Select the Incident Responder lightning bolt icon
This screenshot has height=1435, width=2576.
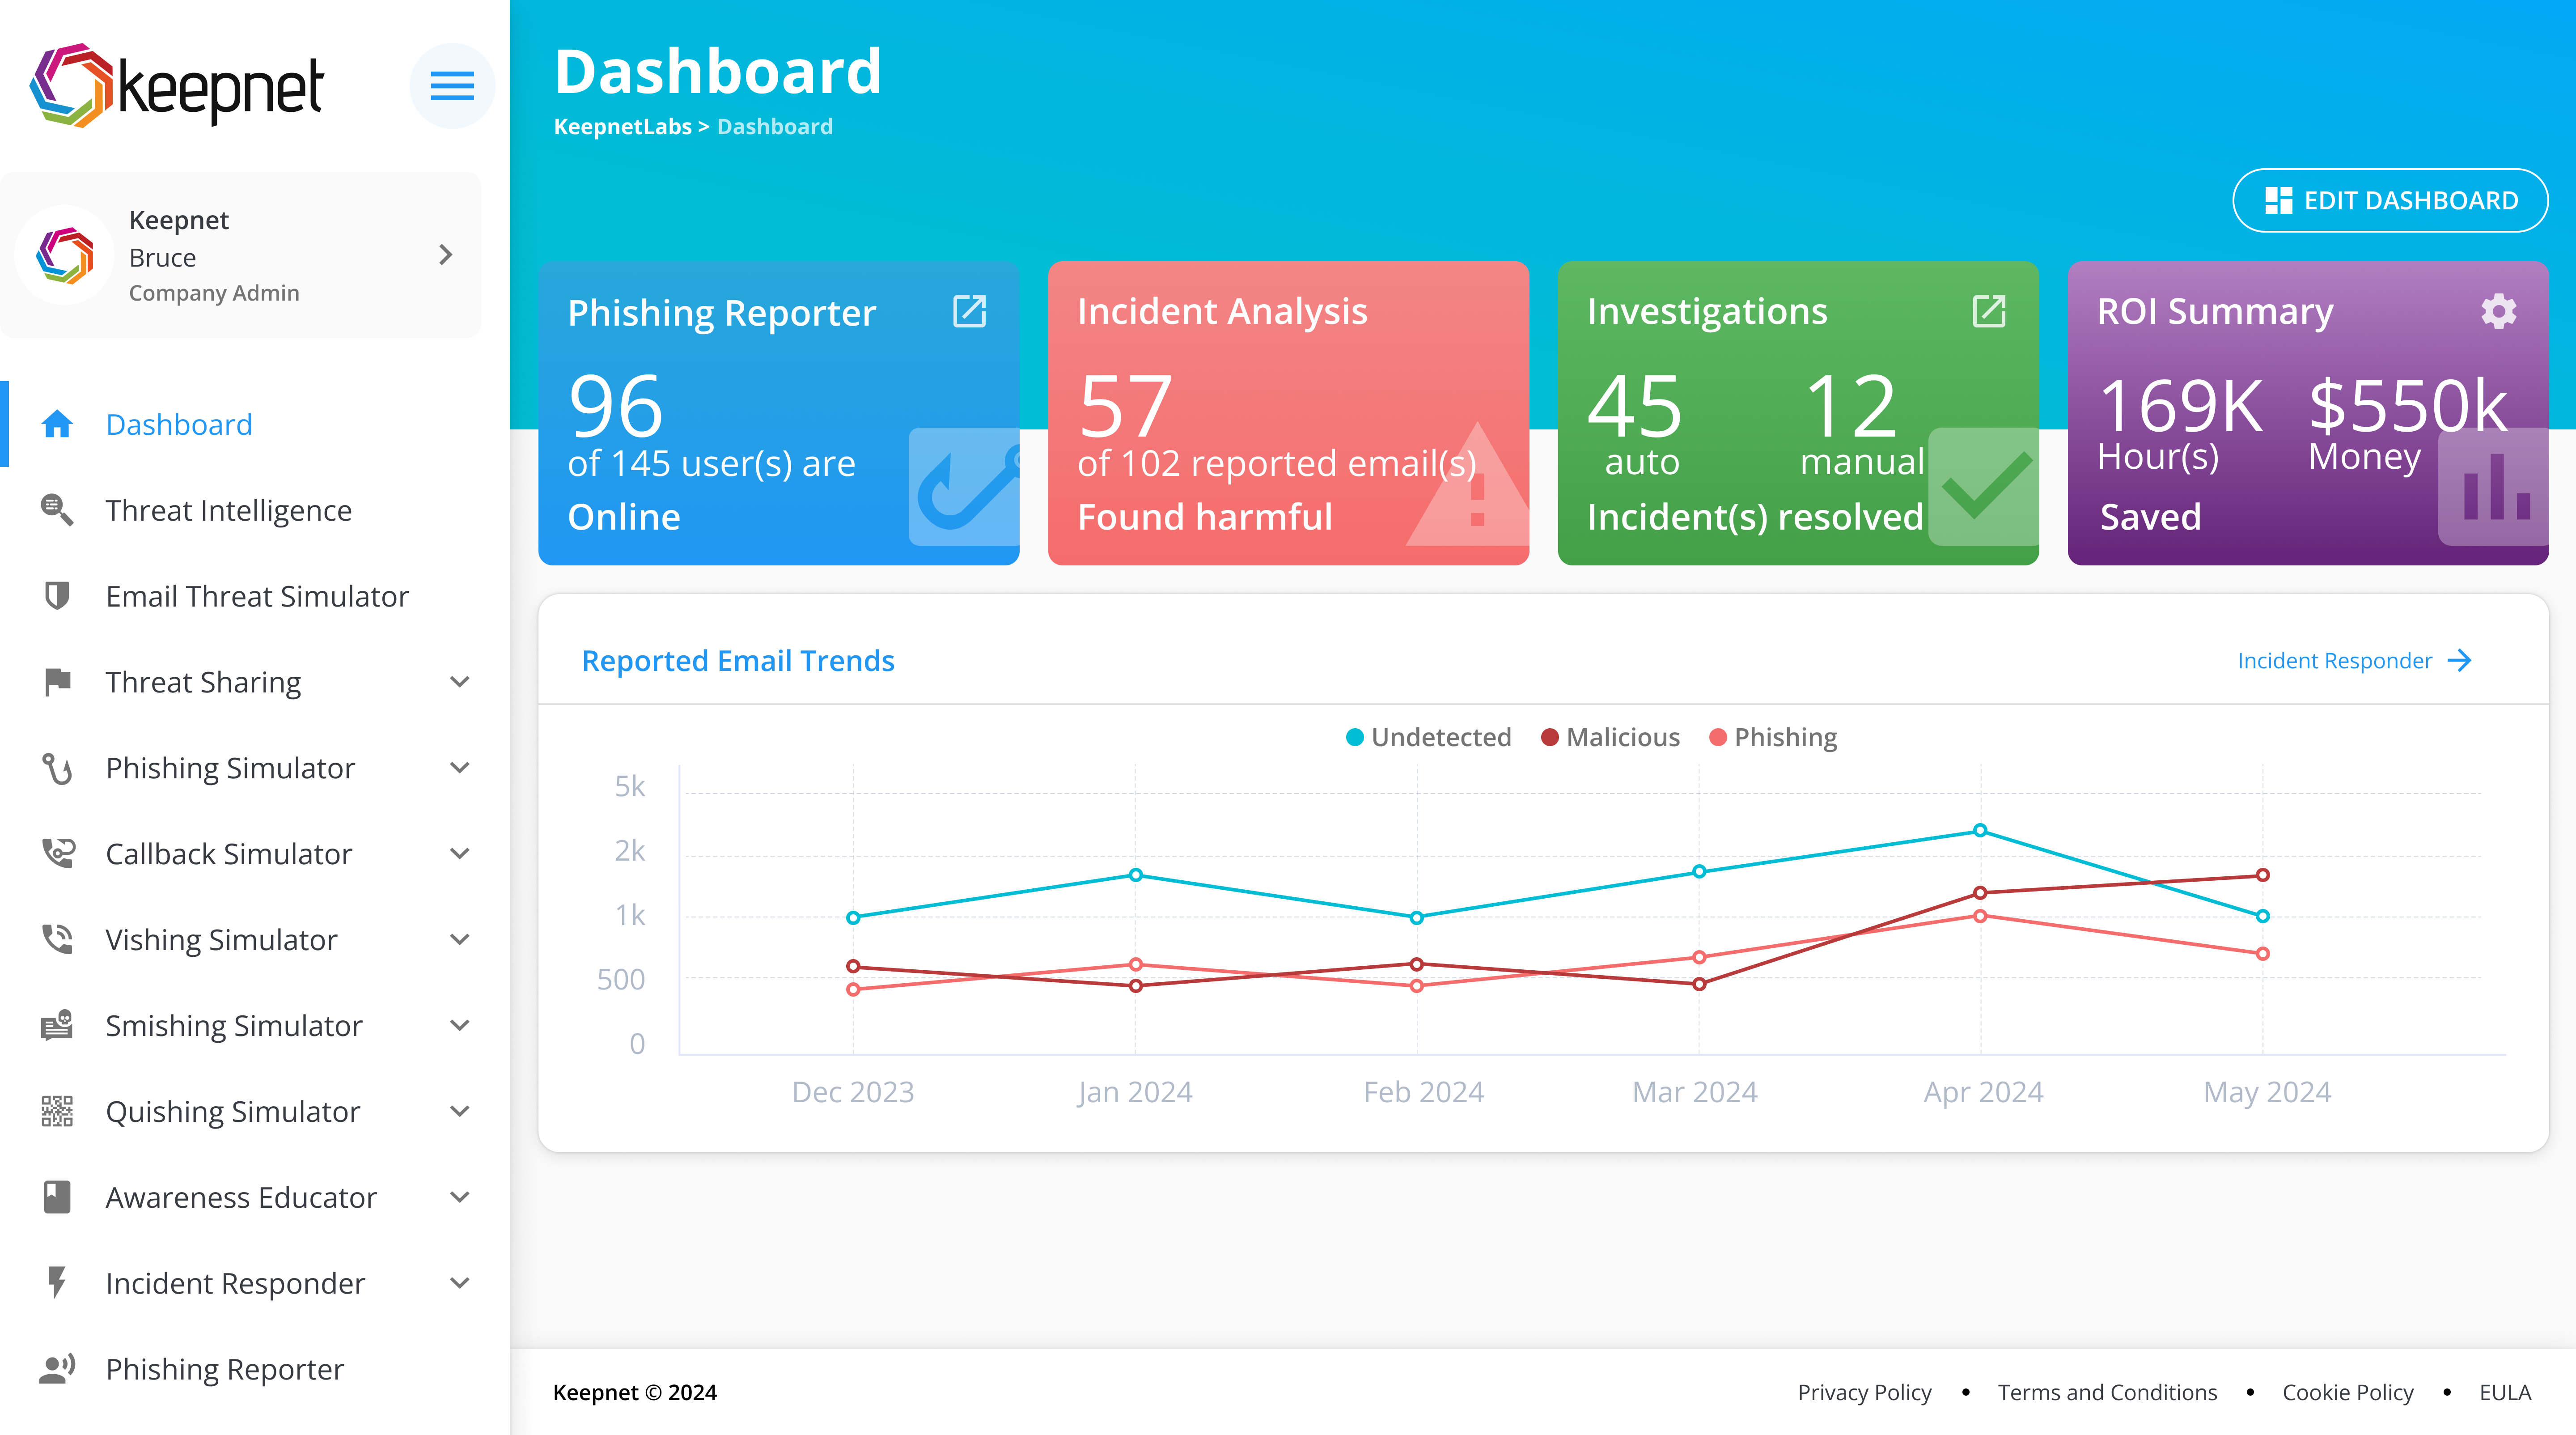[56, 1282]
